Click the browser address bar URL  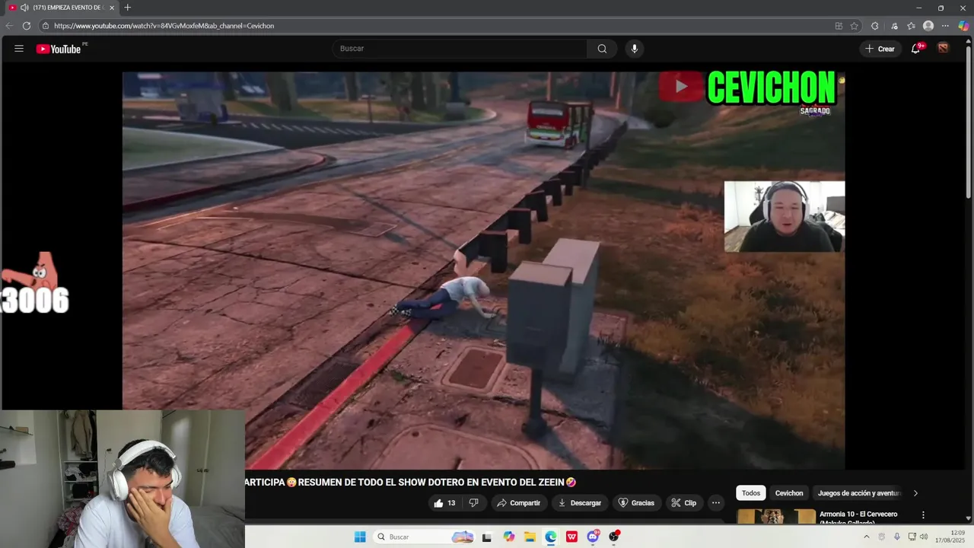point(164,26)
